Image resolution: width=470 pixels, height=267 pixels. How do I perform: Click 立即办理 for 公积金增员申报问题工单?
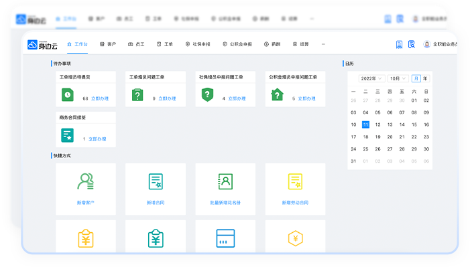(x=306, y=98)
